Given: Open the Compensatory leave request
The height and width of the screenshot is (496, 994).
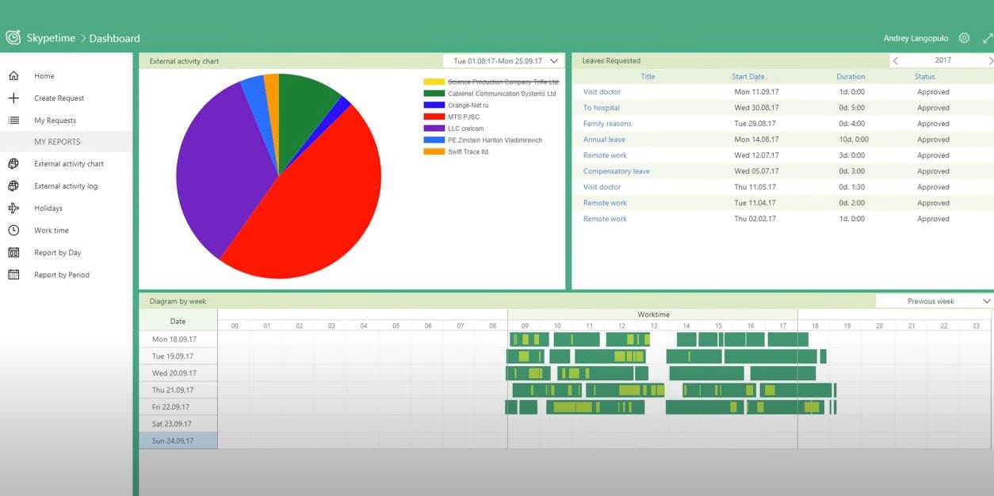Looking at the screenshot, I should point(617,171).
